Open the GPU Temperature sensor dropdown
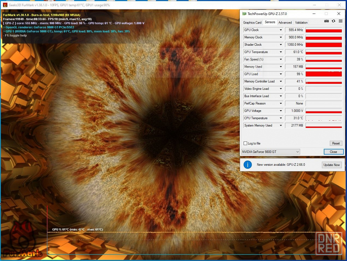347x261 pixels. tap(281, 52)
